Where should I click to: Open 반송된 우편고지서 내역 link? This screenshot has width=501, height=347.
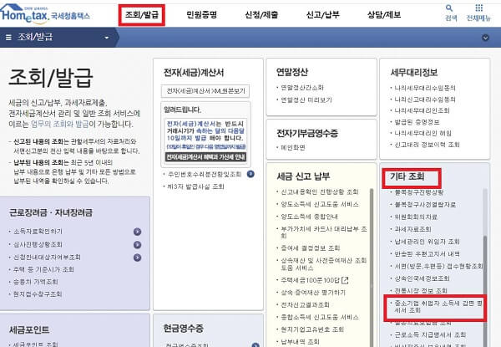point(427,254)
